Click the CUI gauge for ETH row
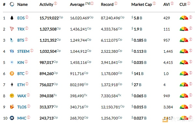The height and width of the screenshot is (124, 195). (184, 84)
